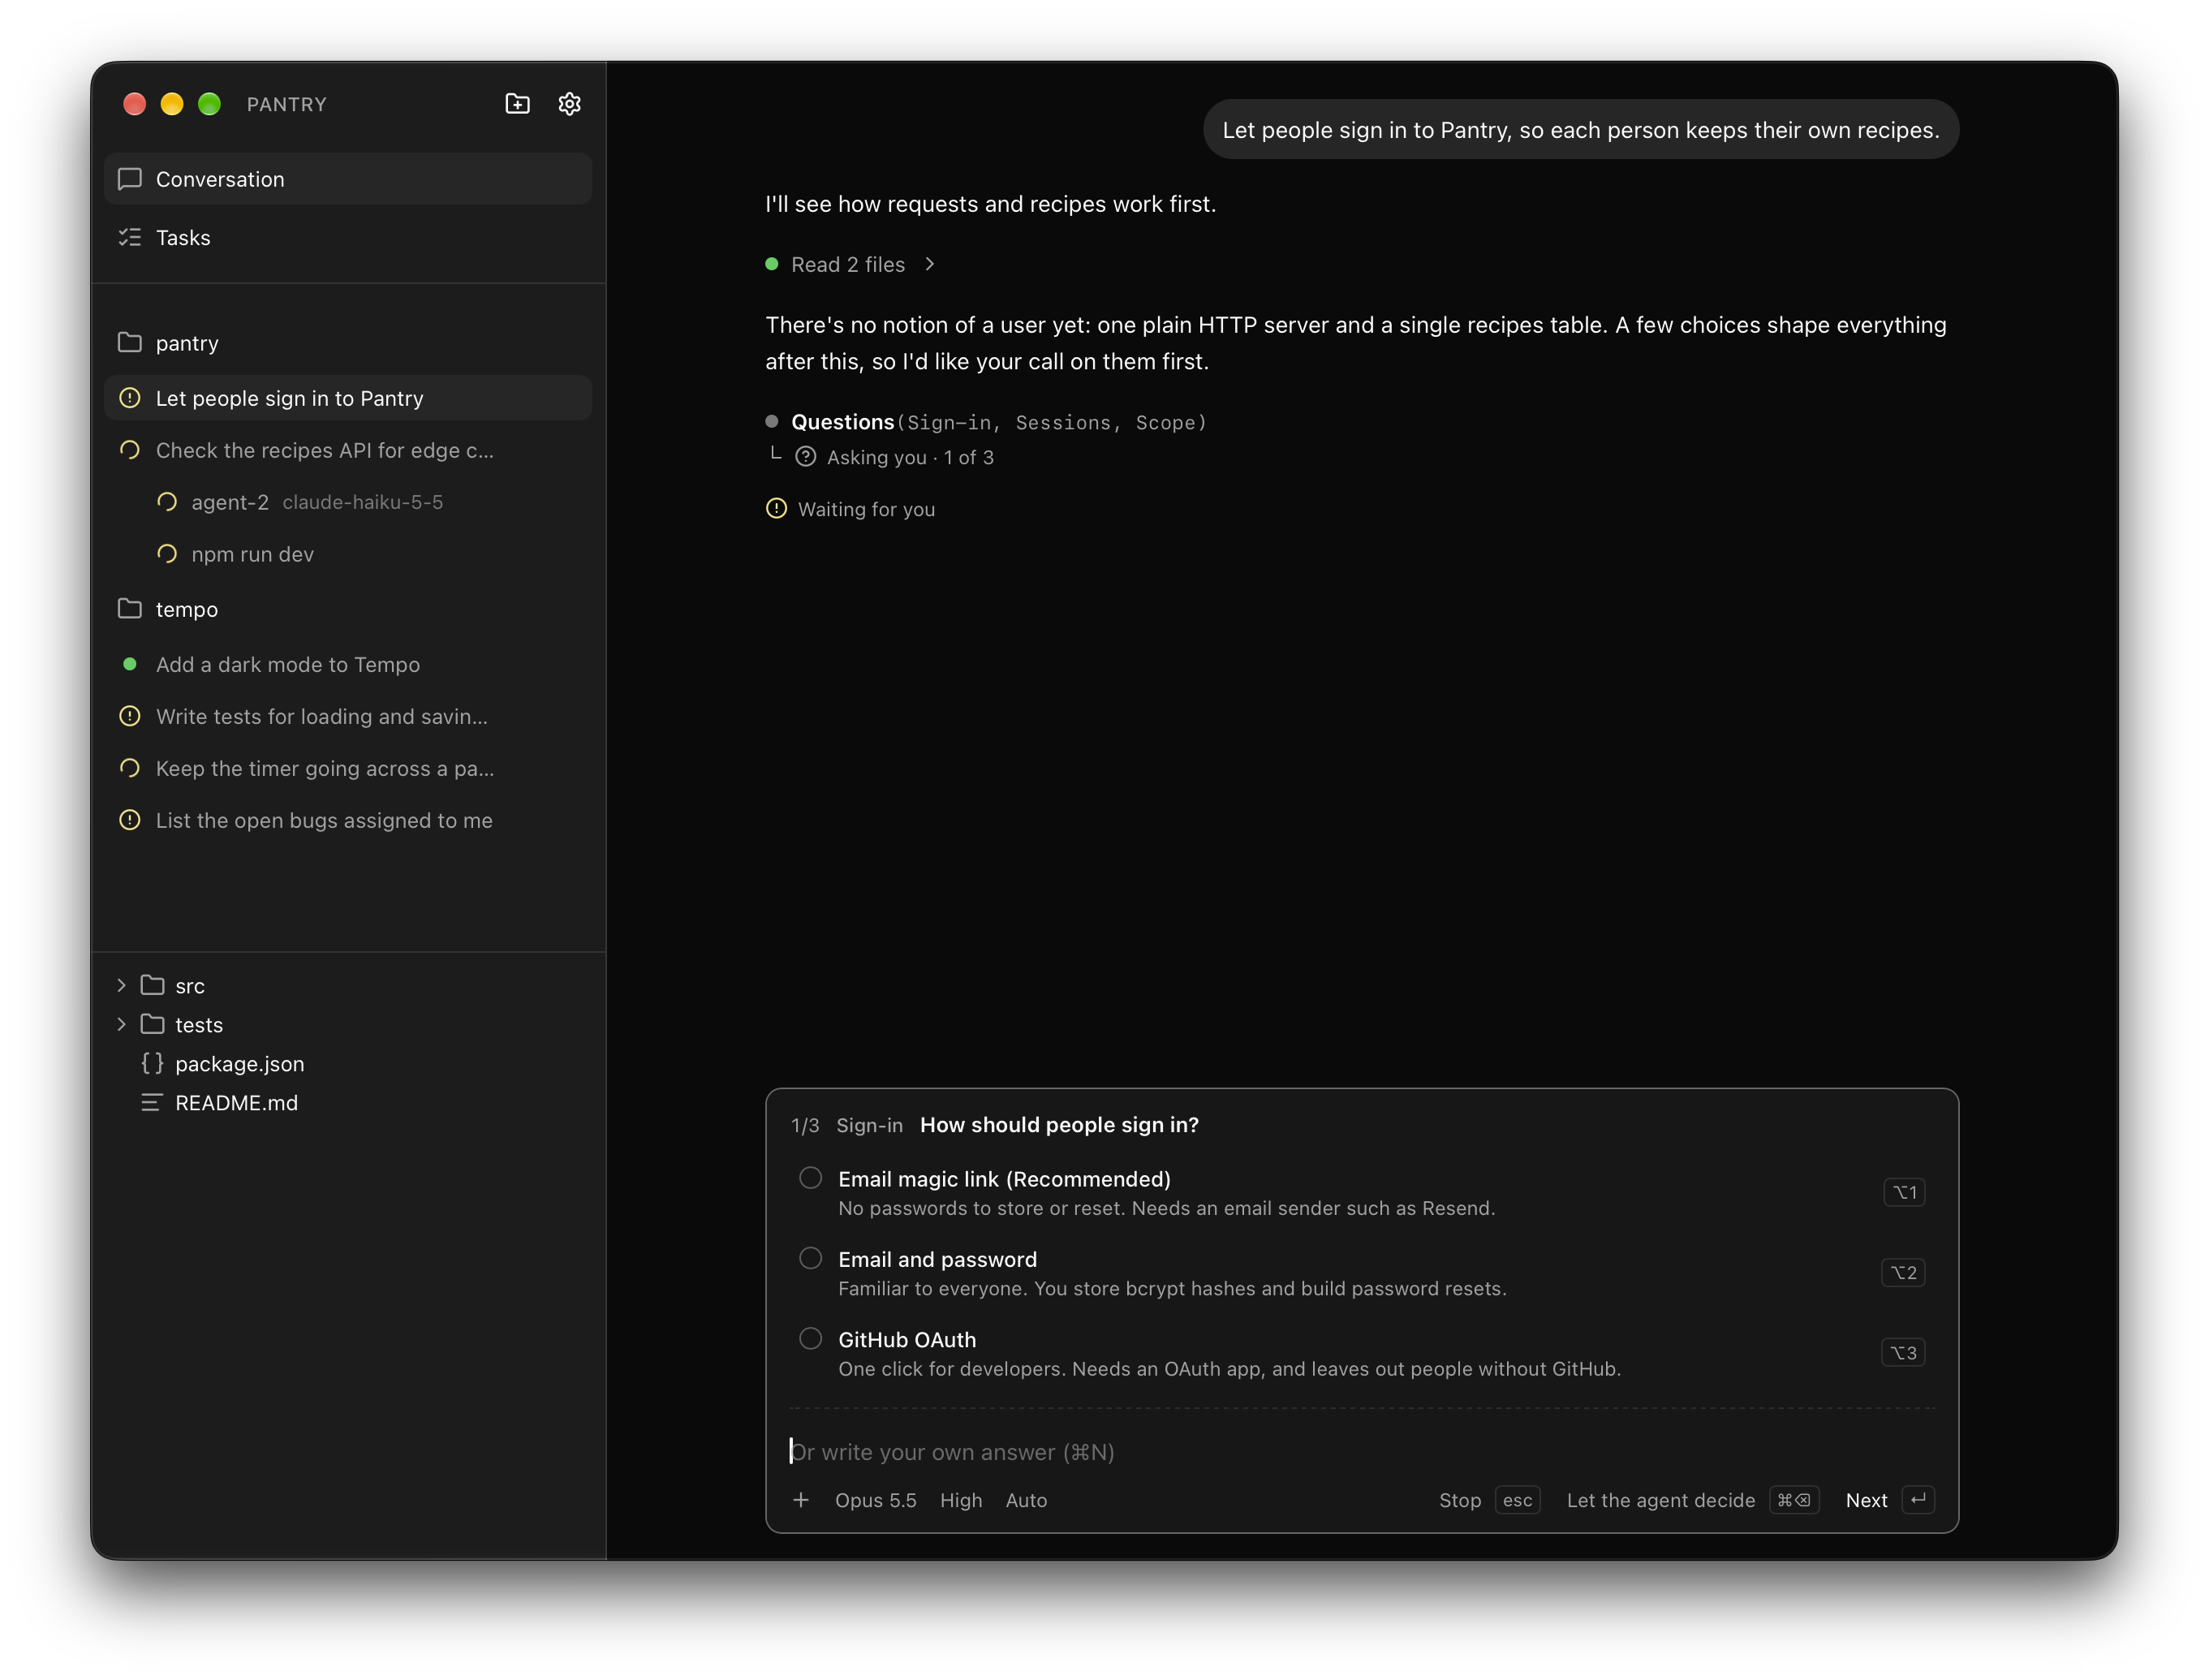
Task: Click the tempo folder icon
Action: pyautogui.click(x=130, y=609)
